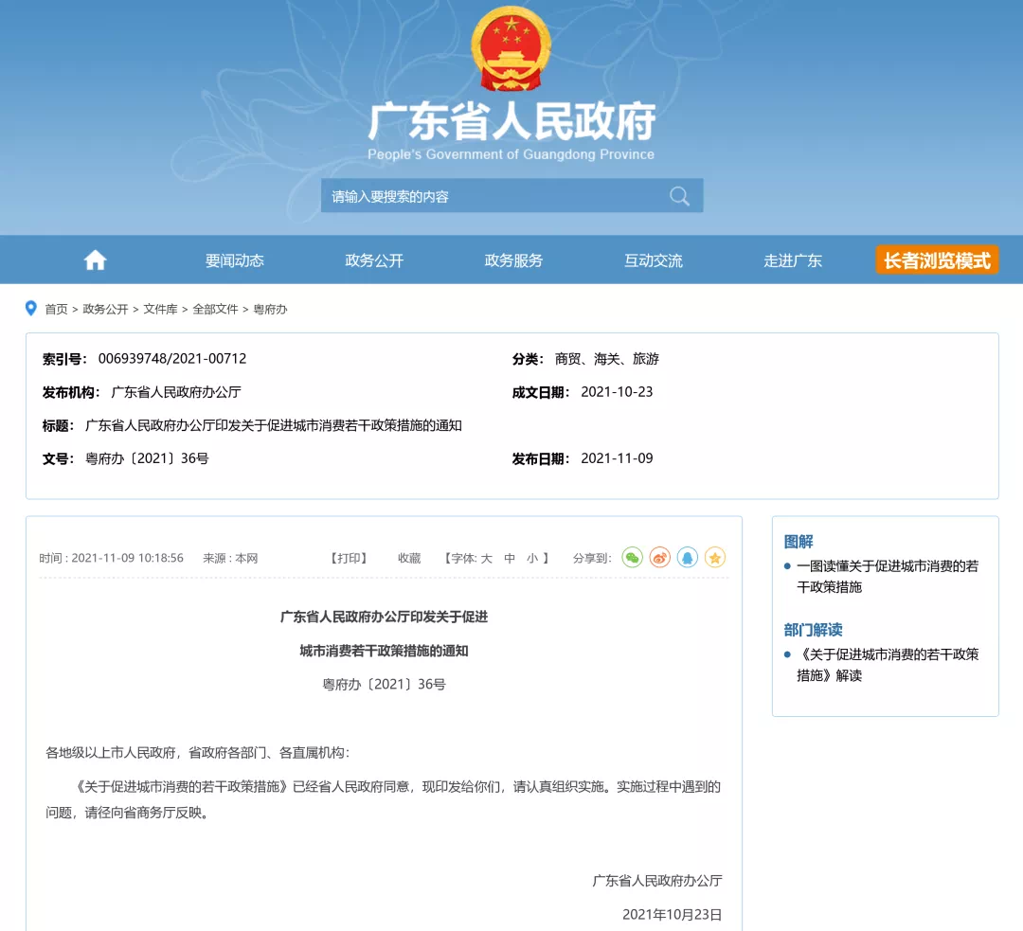
Task: Share to Weibo via red icon
Action: (659, 558)
